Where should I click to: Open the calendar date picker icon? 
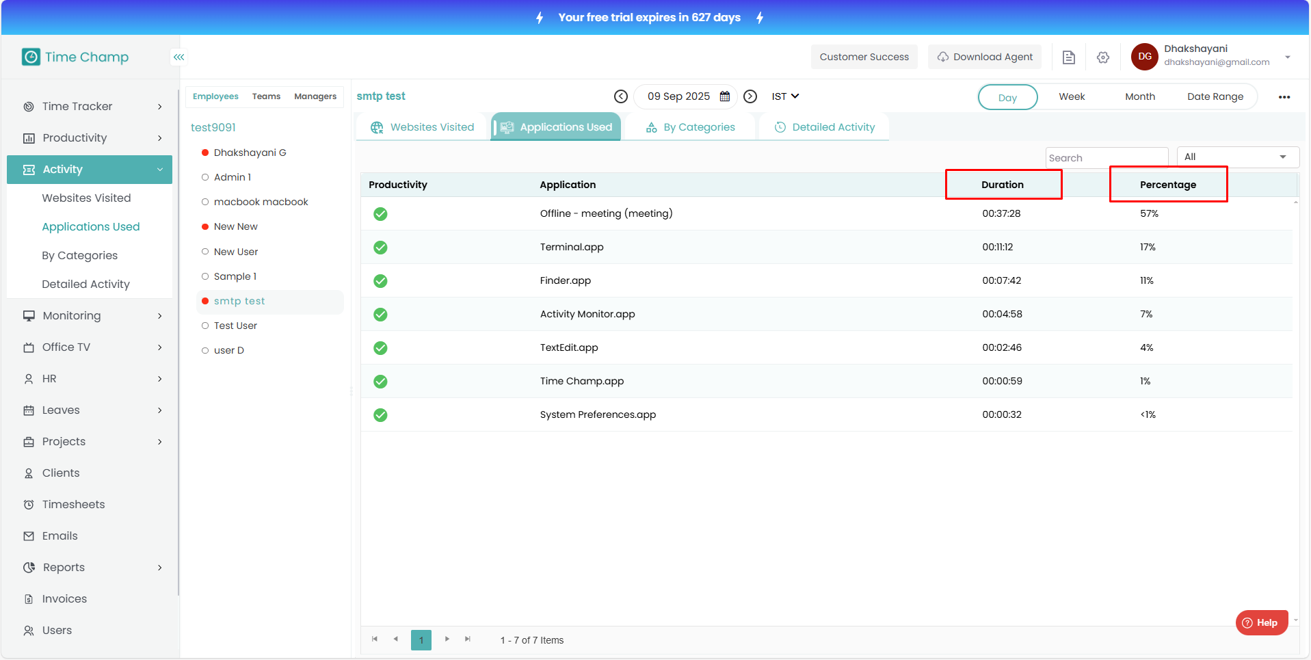click(x=725, y=96)
